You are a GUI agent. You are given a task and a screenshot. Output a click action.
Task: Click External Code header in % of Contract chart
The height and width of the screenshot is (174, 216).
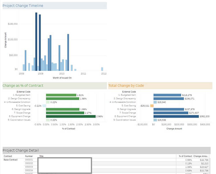[24, 92]
